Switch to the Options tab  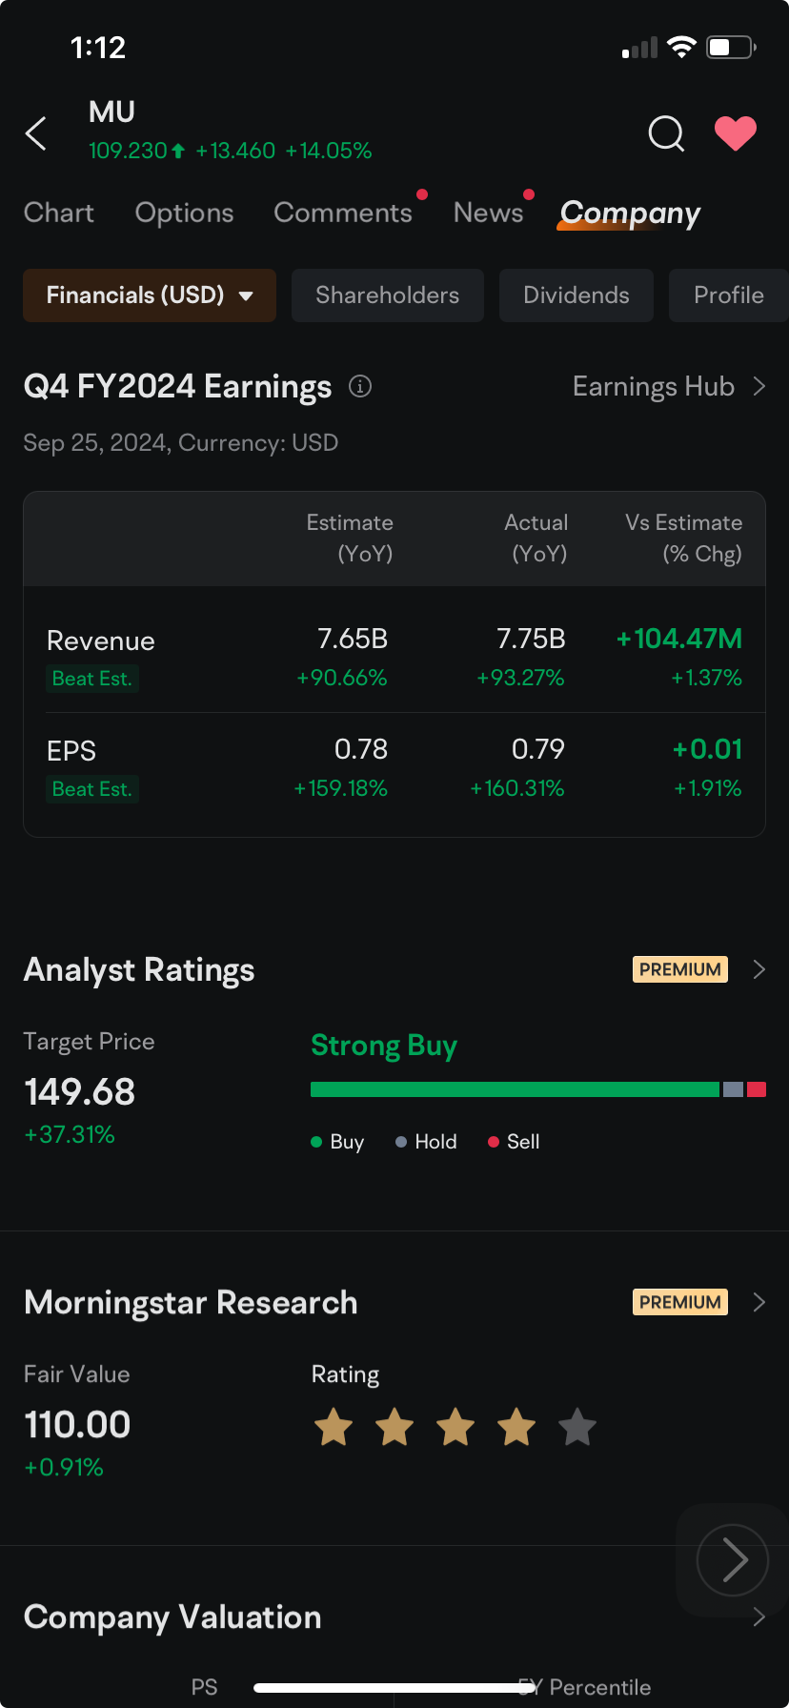[184, 213]
